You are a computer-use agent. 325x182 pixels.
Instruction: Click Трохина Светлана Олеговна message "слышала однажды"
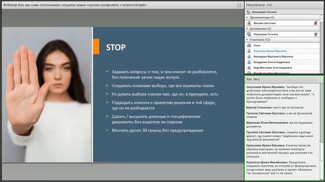click(280, 136)
